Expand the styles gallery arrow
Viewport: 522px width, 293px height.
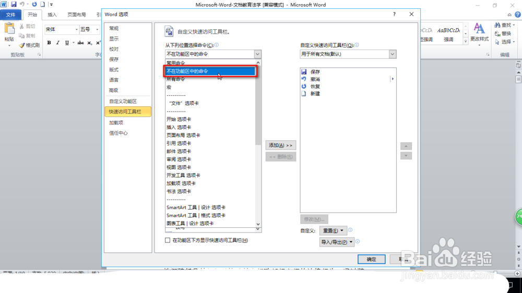(x=466, y=42)
